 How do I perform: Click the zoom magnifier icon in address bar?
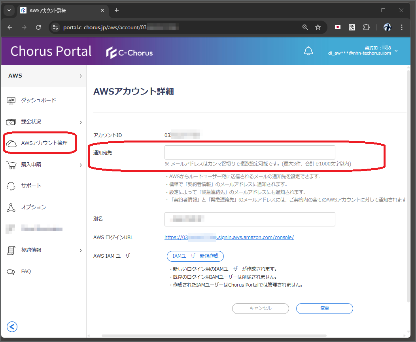coord(305,27)
